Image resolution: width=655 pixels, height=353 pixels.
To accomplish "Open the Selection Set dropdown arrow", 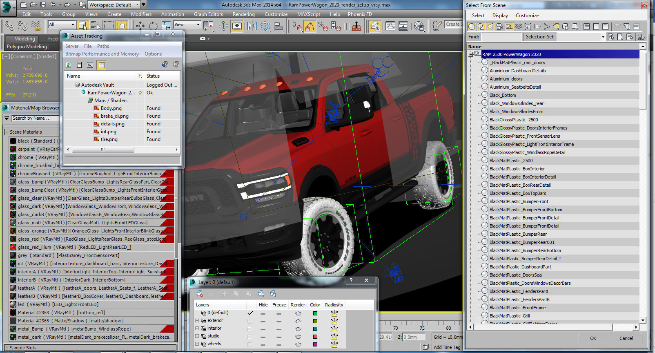I will 603,37.
